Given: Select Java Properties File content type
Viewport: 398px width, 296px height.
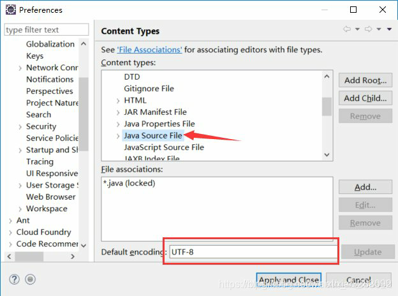Looking at the screenshot, I should [x=159, y=124].
